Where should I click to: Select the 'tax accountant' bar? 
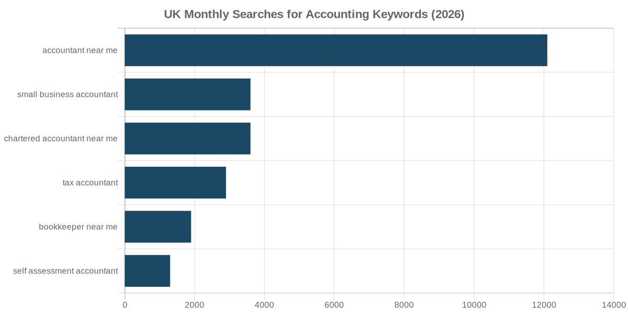[x=175, y=183]
